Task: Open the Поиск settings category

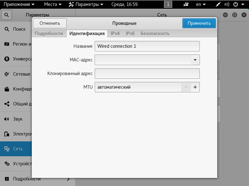Action: 16,29
